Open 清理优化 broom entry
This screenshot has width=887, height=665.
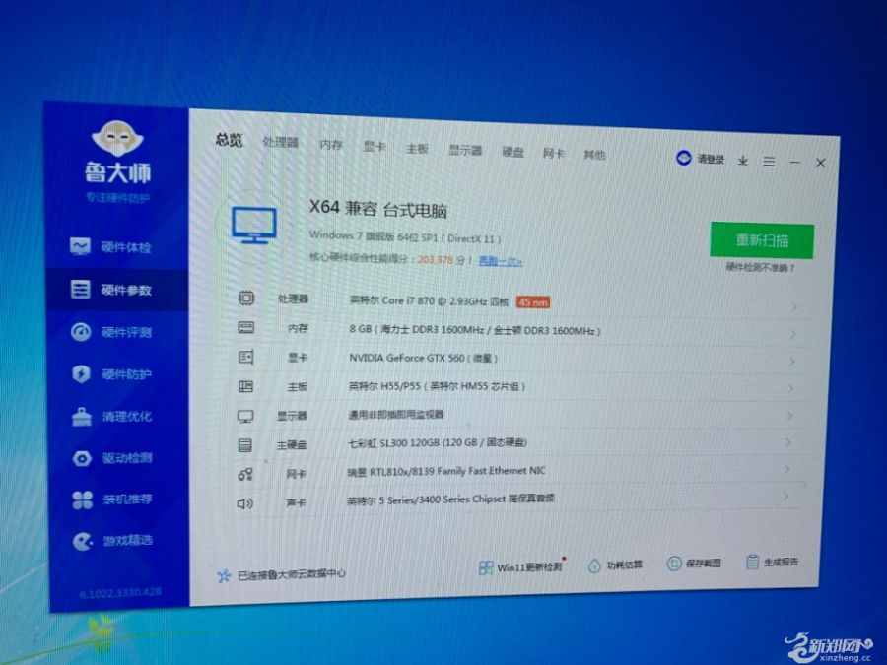coord(110,416)
